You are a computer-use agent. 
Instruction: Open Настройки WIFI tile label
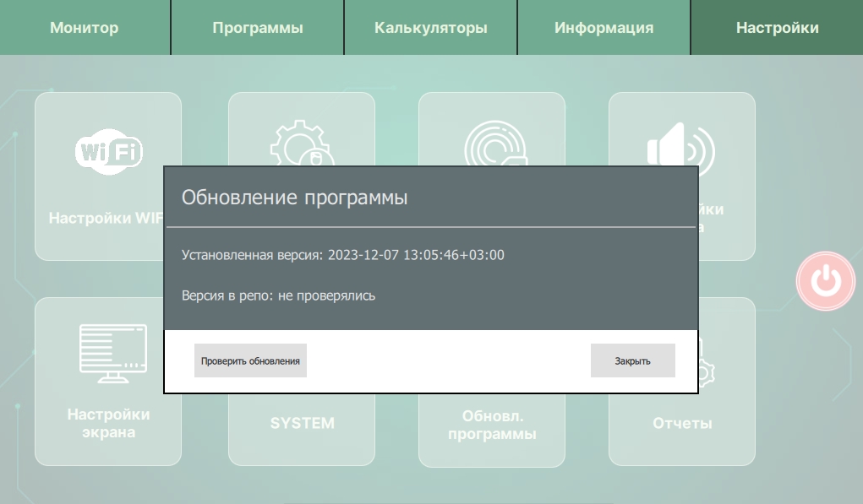pyautogui.click(x=107, y=218)
